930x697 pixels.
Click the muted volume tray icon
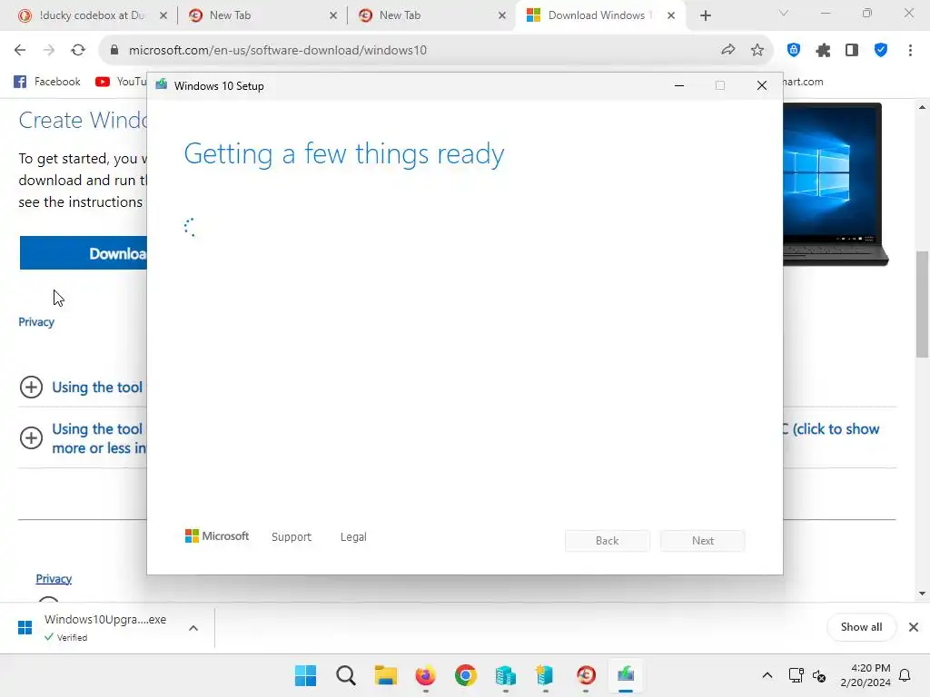pyautogui.click(x=819, y=675)
